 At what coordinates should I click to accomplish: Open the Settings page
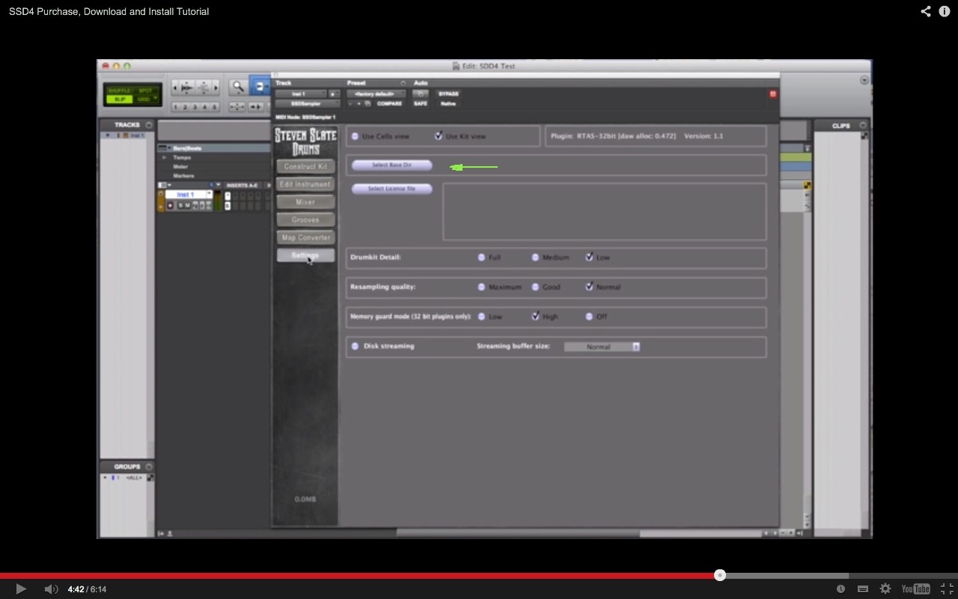coord(305,255)
